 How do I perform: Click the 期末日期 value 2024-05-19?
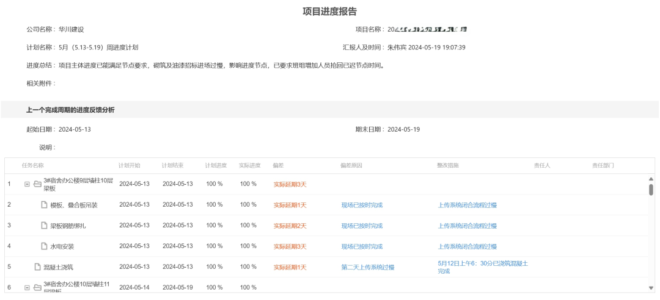(x=403, y=129)
